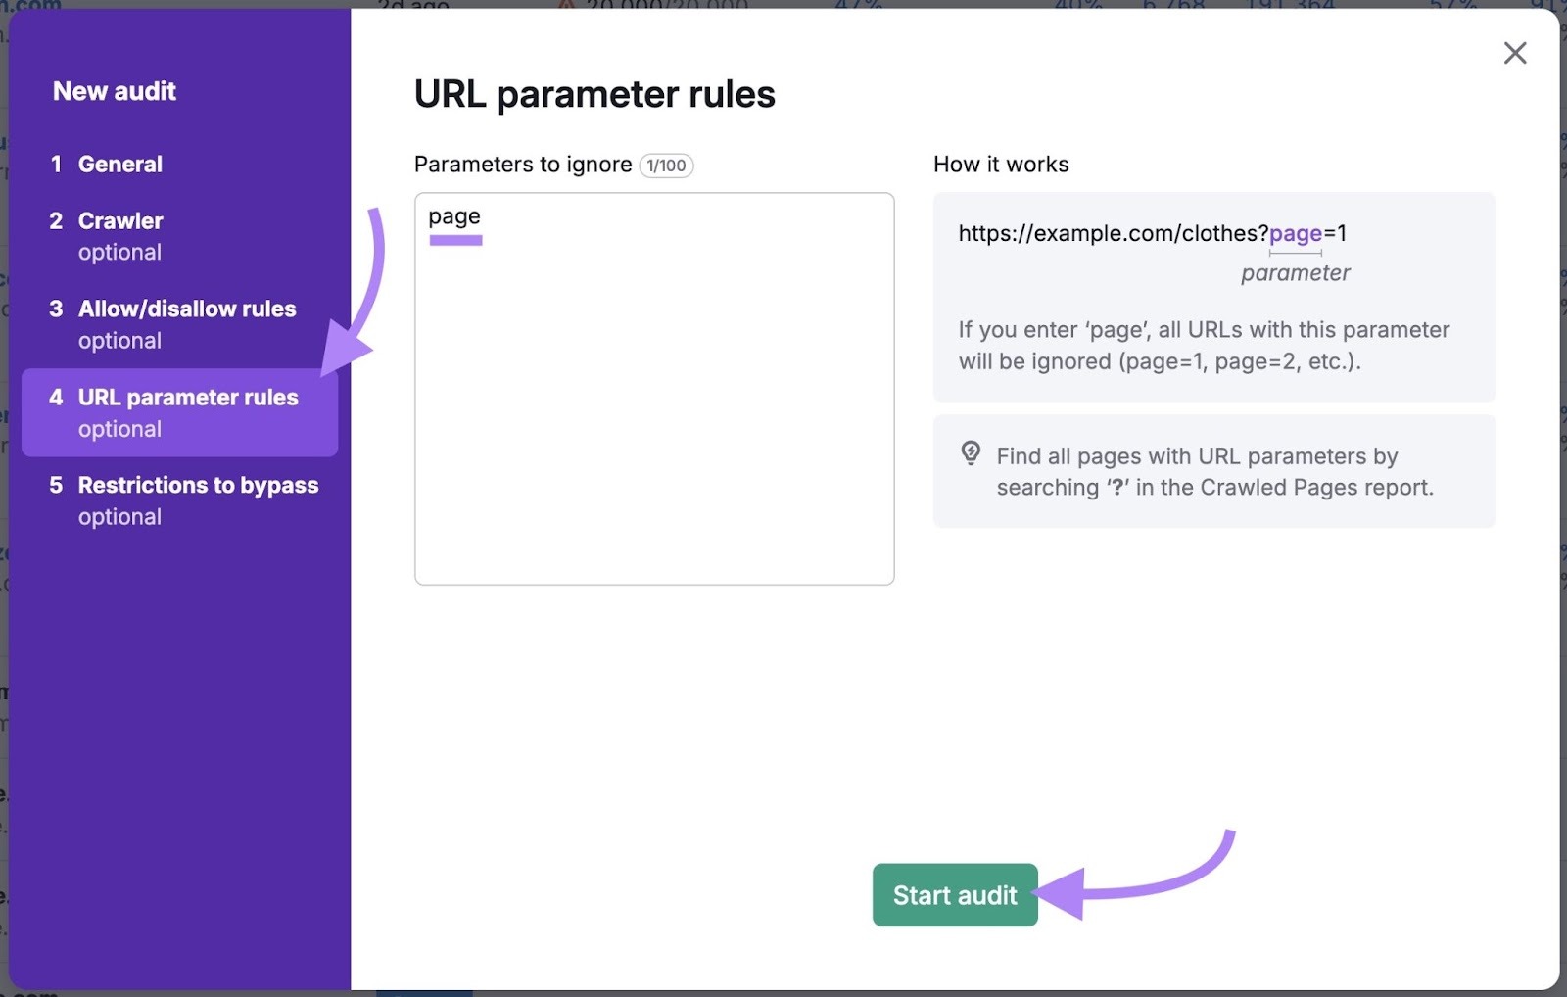Screen dimensions: 1567x997
Task: Close the URL parameter rules dialog
Action: coord(1515,53)
